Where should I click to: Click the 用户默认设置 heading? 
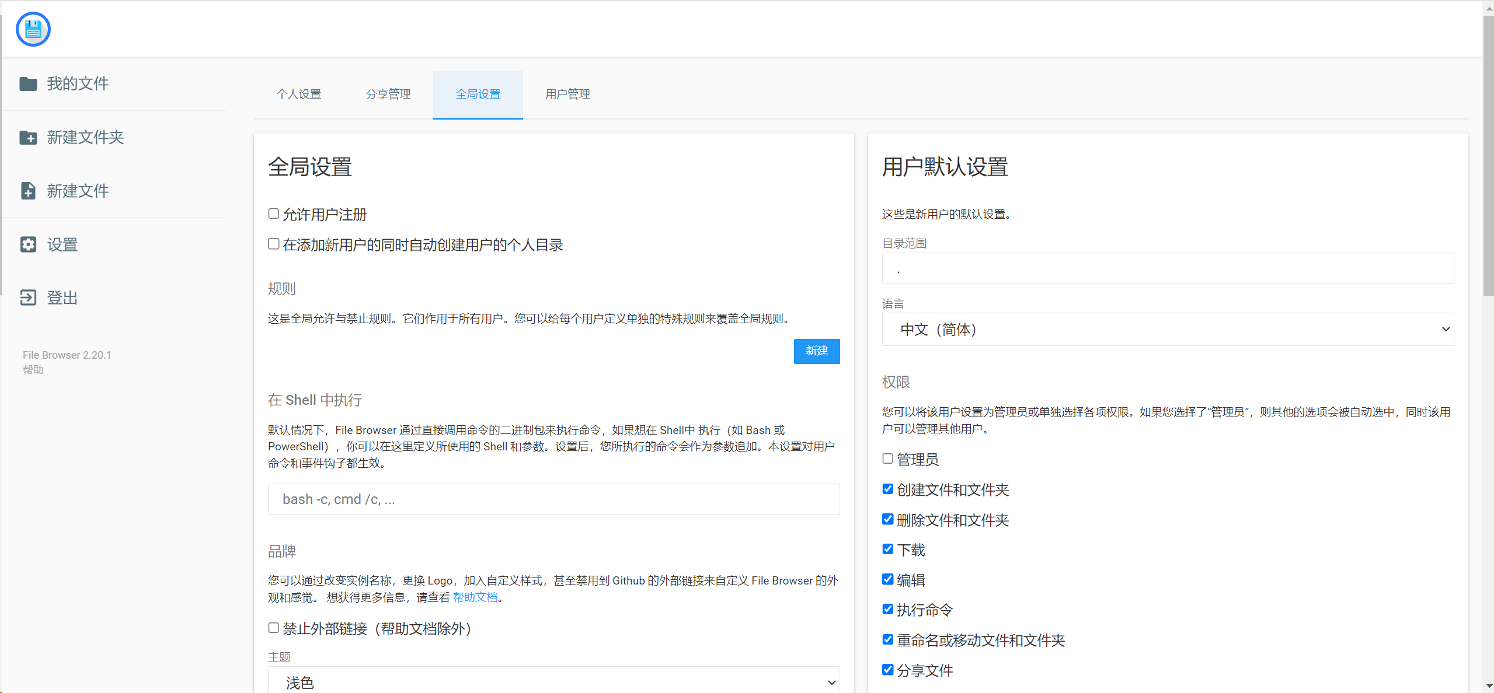pyautogui.click(x=945, y=167)
